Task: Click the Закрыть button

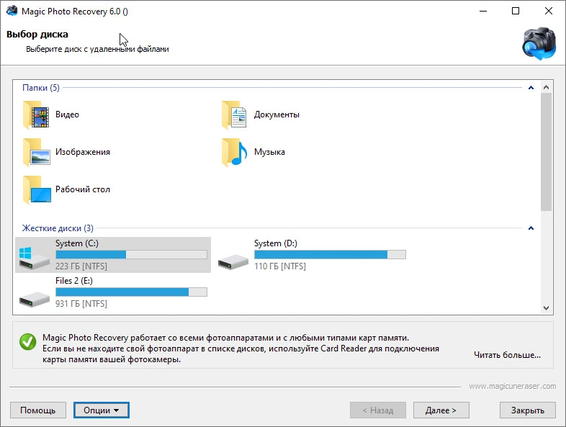Action: point(527,410)
